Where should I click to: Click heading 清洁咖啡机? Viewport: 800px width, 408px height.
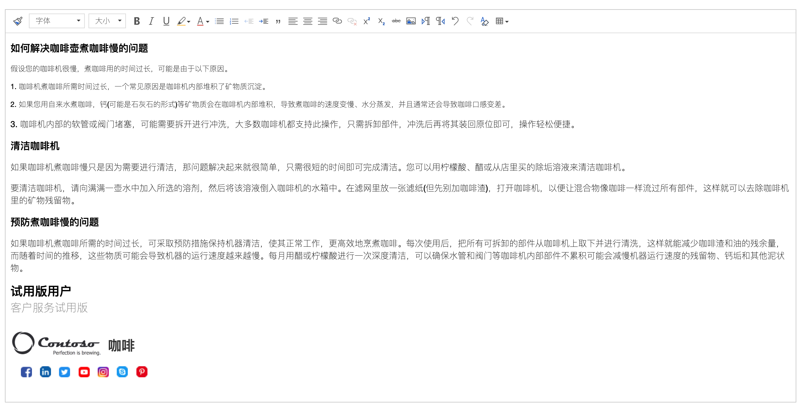(x=35, y=146)
